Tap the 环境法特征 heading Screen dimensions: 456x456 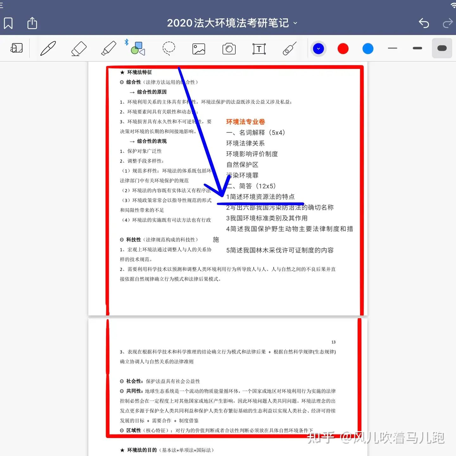(139, 72)
